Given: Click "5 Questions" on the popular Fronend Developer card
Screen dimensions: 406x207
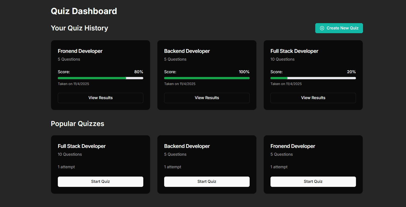Looking at the screenshot, I should pos(282,154).
